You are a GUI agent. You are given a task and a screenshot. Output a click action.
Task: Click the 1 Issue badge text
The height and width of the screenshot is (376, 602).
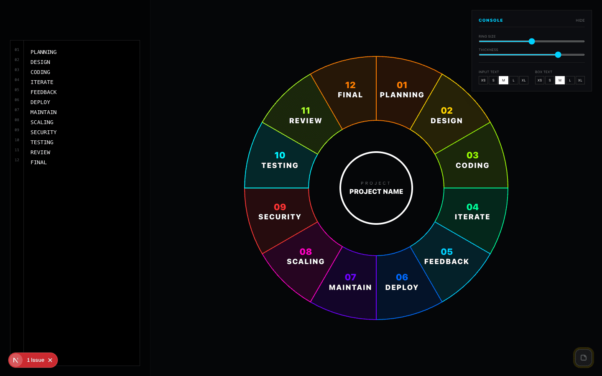pos(36,360)
